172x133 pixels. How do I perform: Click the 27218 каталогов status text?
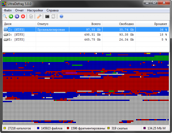[19, 128]
